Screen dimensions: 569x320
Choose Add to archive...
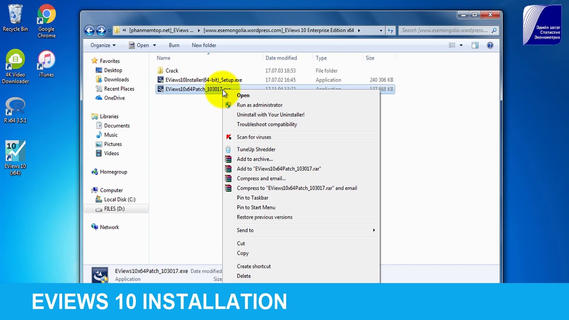coord(255,159)
